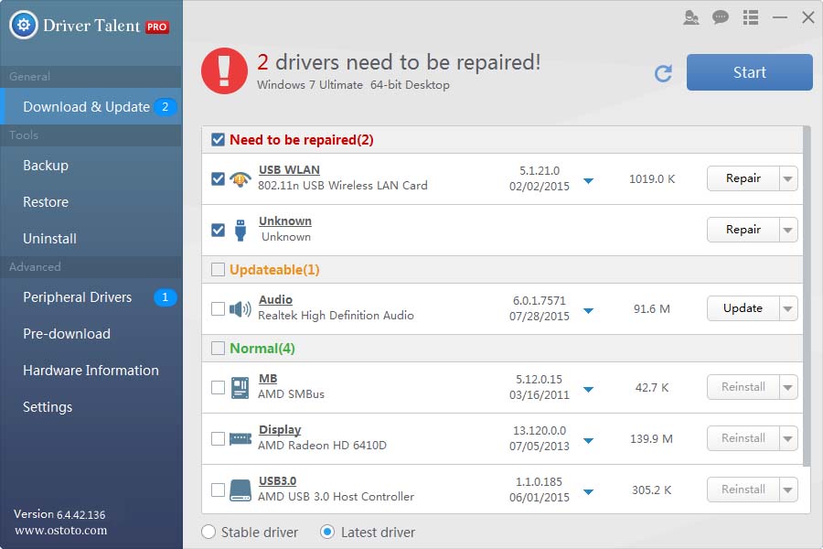Reinstall the MB AMD SMBus driver
The width and height of the screenshot is (823, 549).
743,387
